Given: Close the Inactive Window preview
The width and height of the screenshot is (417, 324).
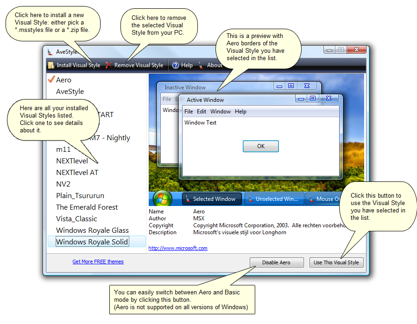Looking at the screenshot, I should tap(307, 86).
